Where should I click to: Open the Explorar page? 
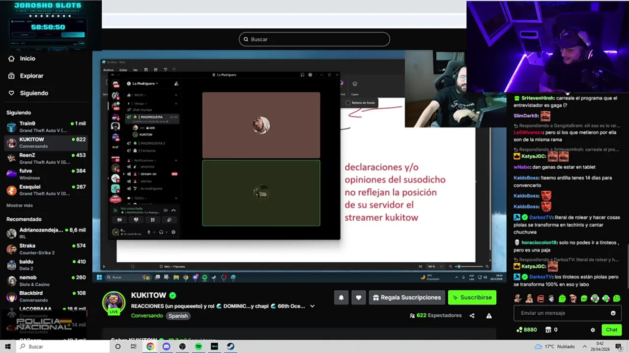click(31, 76)
